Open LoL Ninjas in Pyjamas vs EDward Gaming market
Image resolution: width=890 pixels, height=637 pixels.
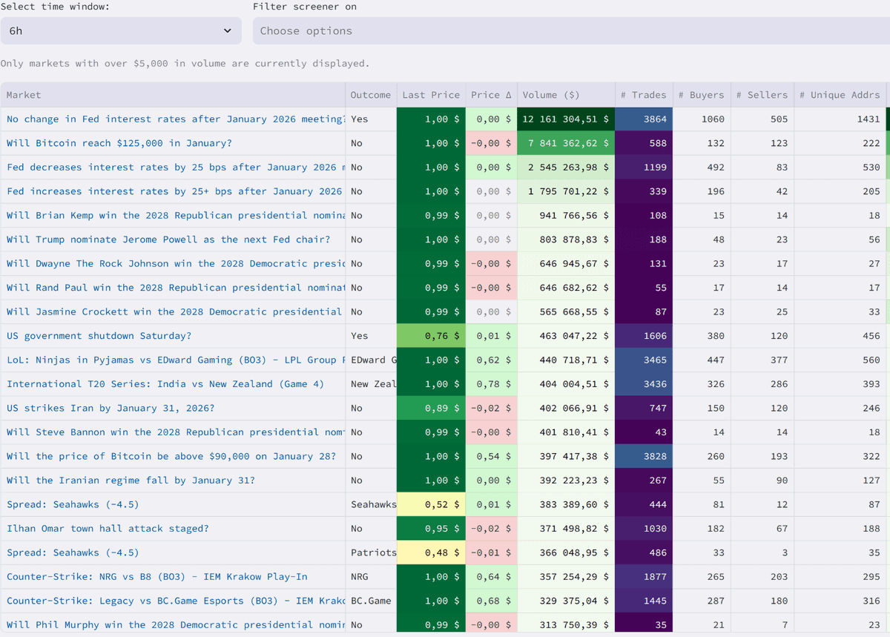coord(176,360)
